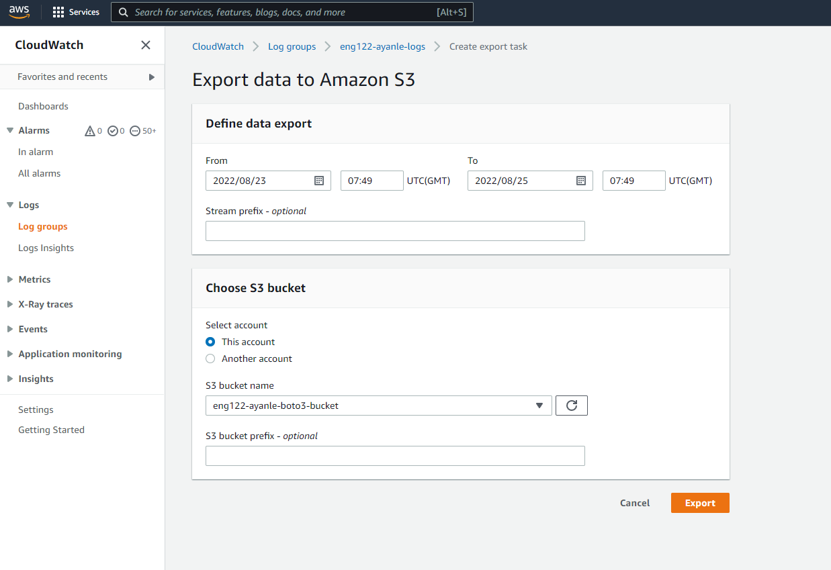Click the OK alarms checkmark icon

113,131
